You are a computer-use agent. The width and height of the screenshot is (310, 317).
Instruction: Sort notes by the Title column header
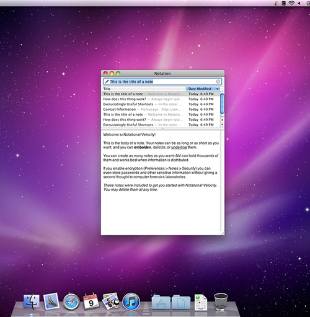tap(144, 89)
